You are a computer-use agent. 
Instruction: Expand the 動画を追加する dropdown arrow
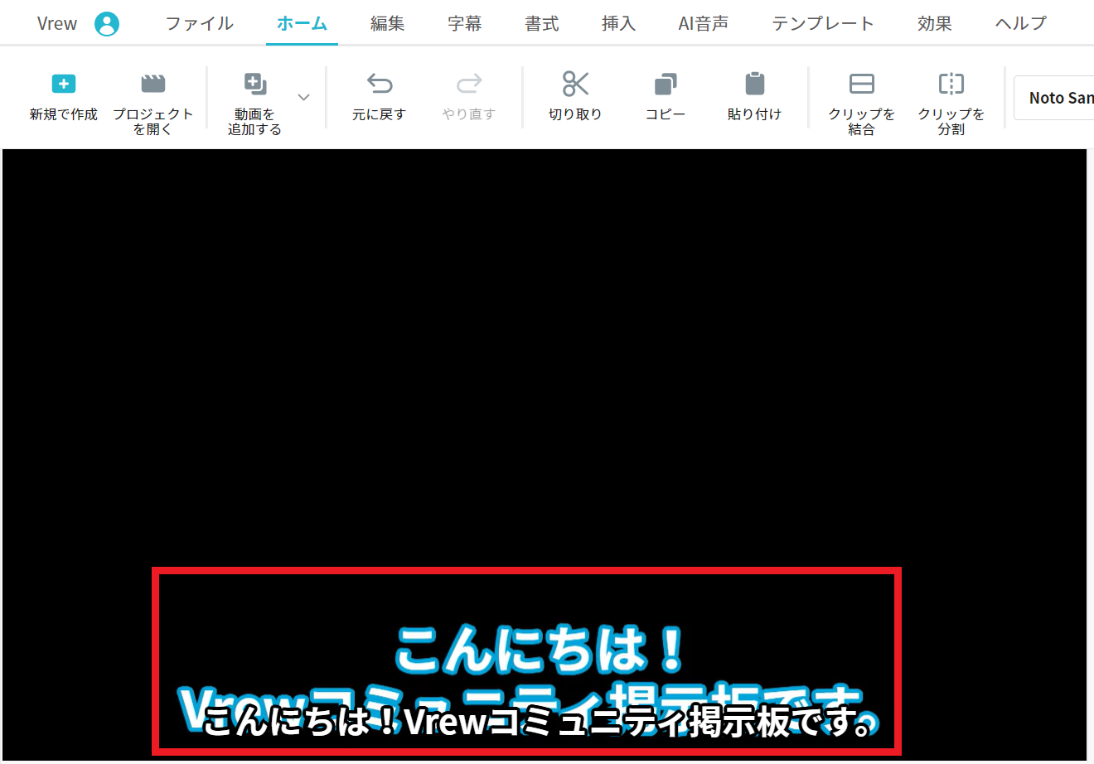[x=304, y=98]
